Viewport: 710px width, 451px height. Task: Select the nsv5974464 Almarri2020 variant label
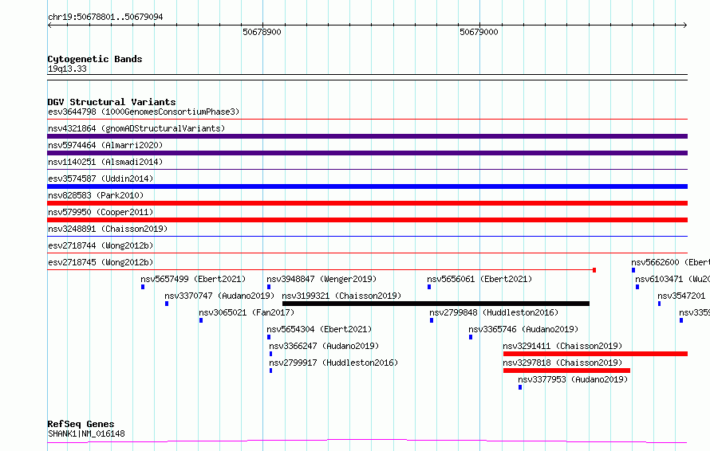point(105,145)
